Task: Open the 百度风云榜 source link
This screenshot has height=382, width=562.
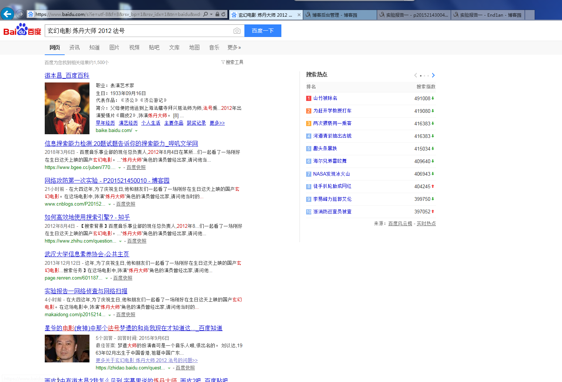Action: (x=400, y=223)
